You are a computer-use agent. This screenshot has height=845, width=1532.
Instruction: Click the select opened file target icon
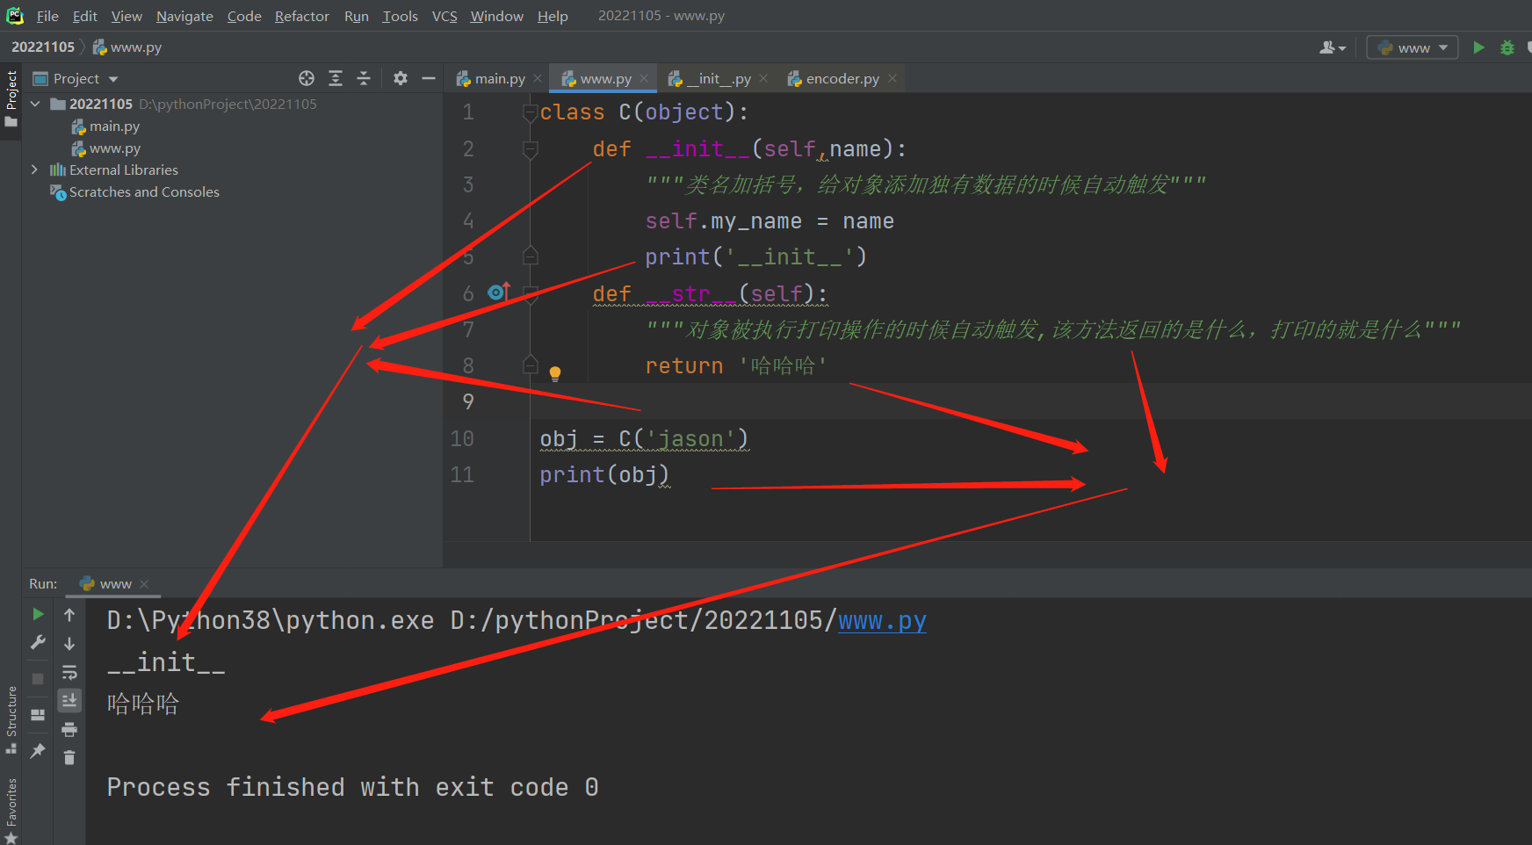[307, 78]
